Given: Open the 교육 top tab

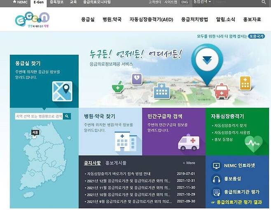Looking at the screenshot, I should click(73, 2).
